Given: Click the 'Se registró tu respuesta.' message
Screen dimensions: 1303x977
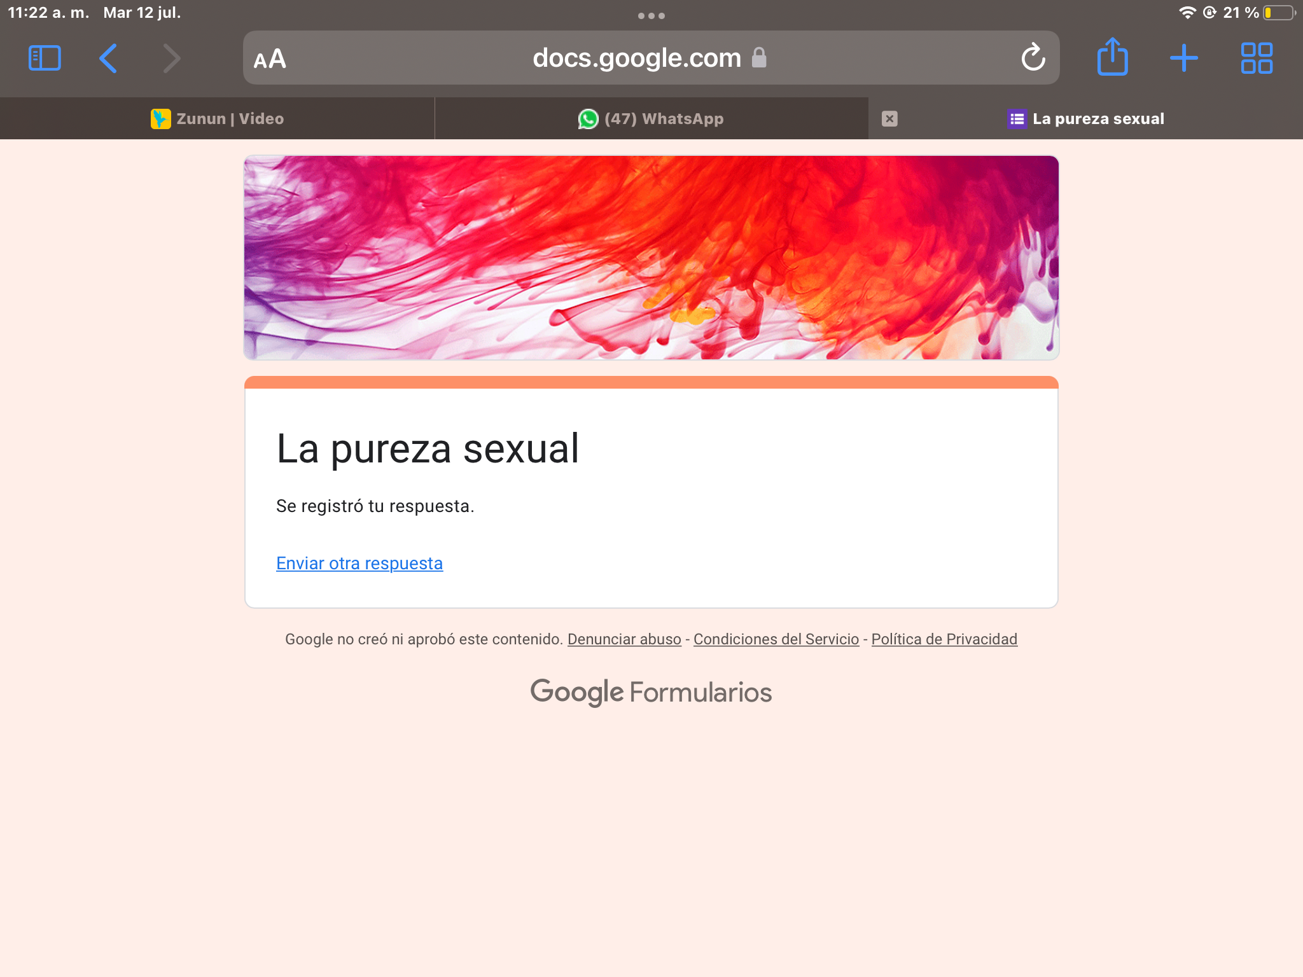Looking at the screenshot, I should [375, 506].
